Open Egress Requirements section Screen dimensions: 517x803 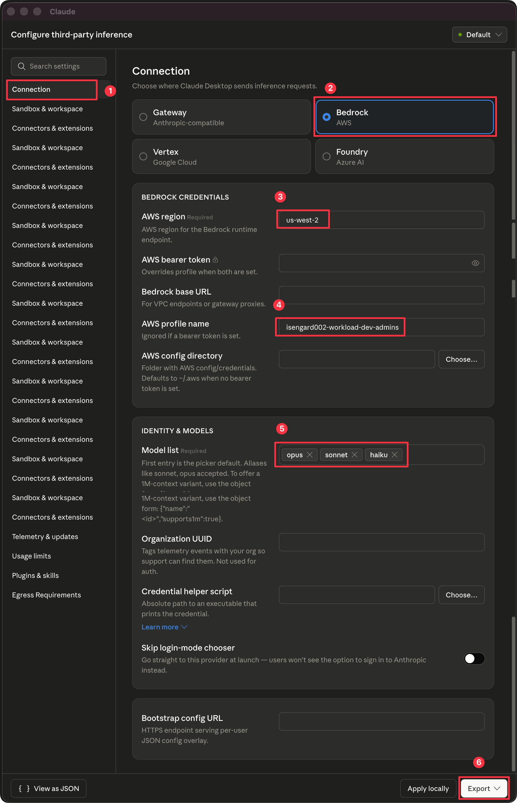click(x=46, y=595)
